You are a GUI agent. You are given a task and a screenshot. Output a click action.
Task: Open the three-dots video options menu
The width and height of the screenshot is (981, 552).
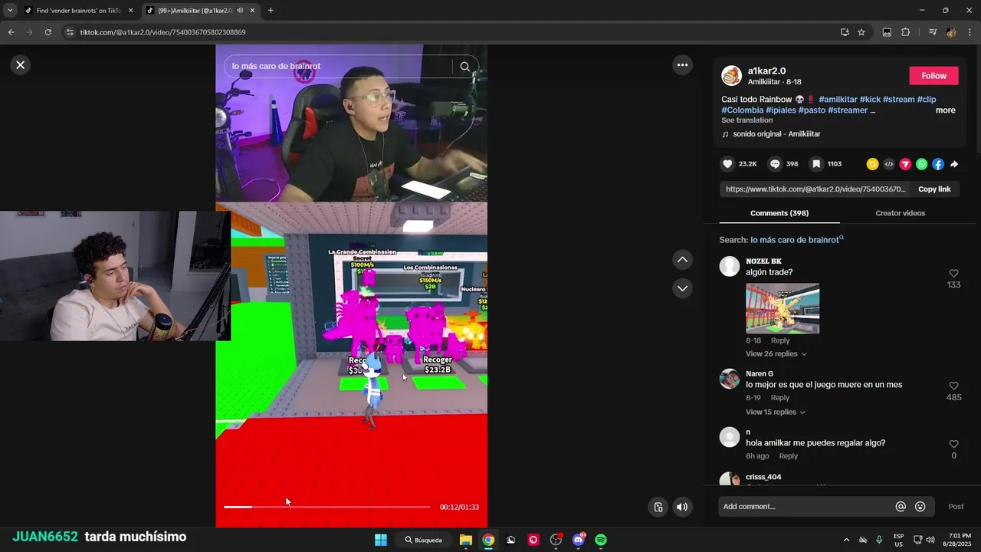coord(682,65)
